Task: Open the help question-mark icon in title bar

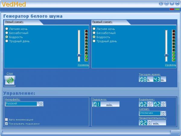Action: [161, 3]
